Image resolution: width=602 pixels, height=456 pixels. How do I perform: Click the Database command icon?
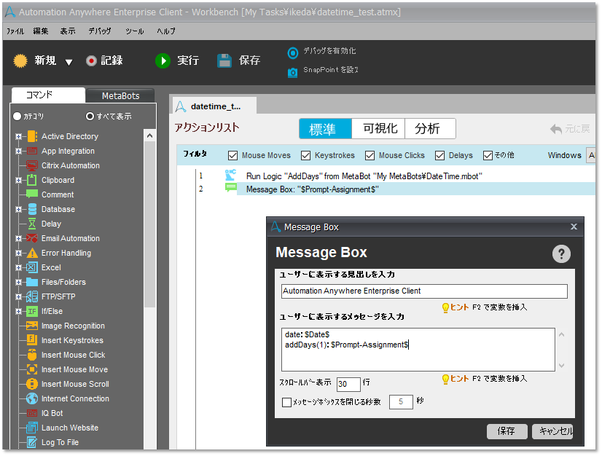[x=32, y=209]
